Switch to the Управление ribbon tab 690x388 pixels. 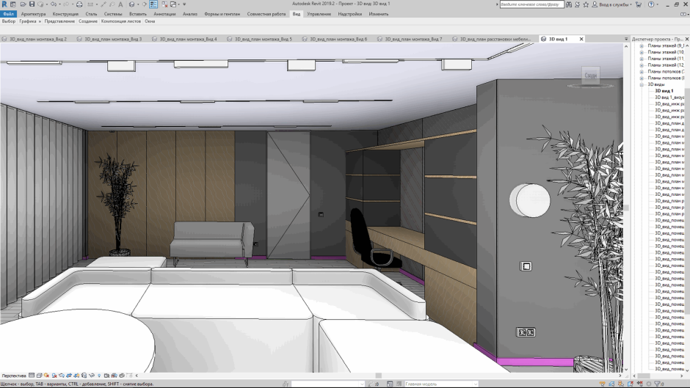[x=319, y=13]
